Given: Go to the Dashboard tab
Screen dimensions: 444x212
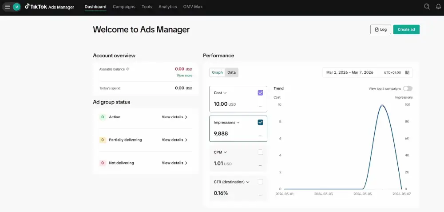Looking at the screenshot, I should (95, 7).
